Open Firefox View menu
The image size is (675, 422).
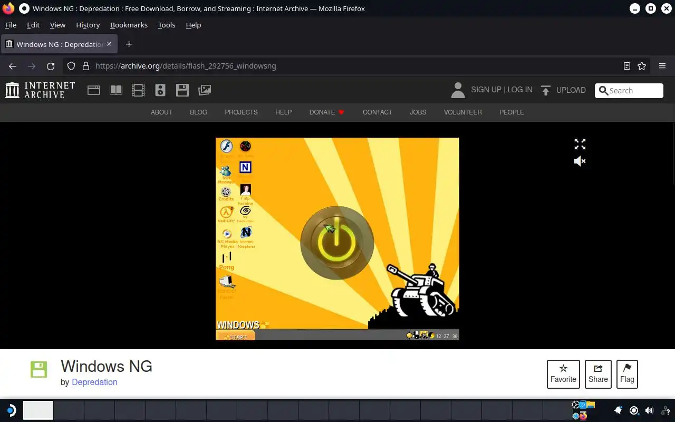57,25
